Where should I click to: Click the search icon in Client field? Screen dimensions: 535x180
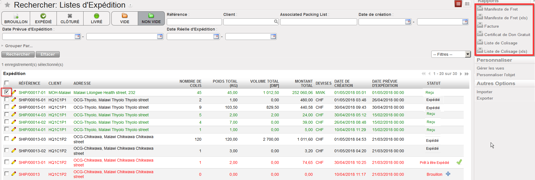pyautogui.click(x=276, y=22)
